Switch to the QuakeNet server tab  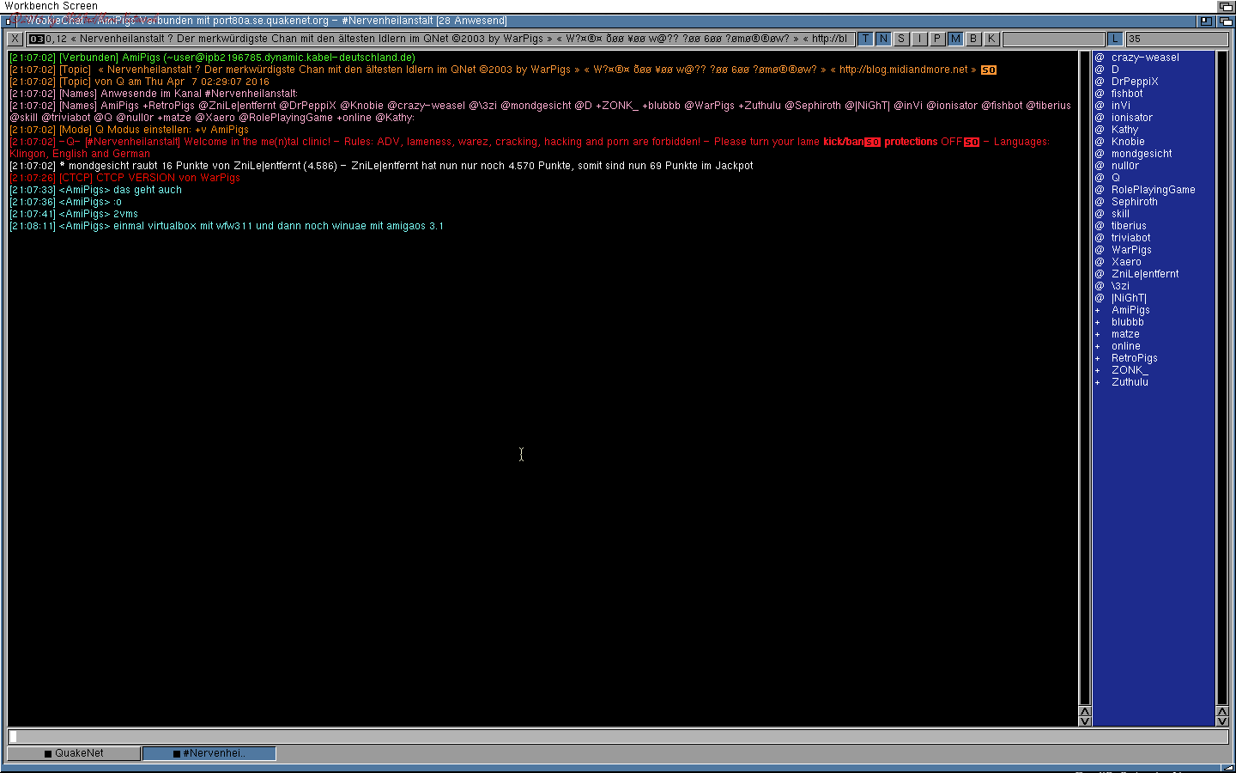tap(74, 753)
